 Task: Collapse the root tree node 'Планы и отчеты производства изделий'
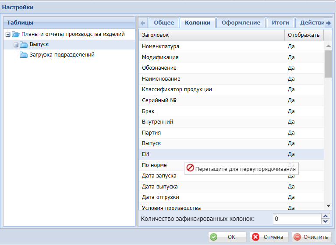click(x=8, y=34)
